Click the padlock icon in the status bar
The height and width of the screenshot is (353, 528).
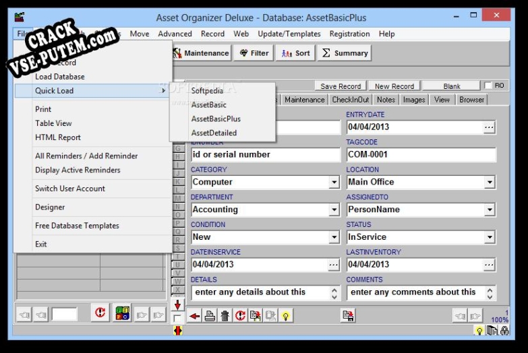[504, 331]
